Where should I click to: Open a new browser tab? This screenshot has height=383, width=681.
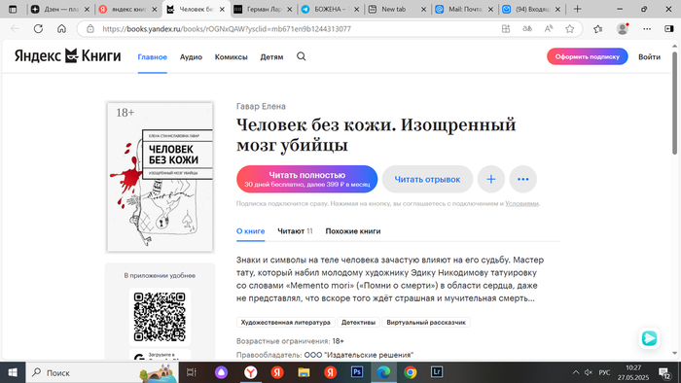(x=577, y=9)
